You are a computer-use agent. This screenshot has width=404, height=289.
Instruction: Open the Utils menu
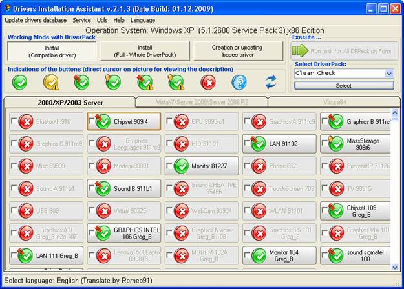point(102,20)
